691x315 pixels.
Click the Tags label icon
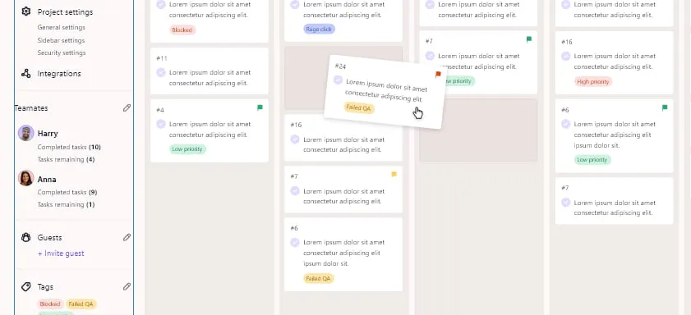tap(26, 287)
